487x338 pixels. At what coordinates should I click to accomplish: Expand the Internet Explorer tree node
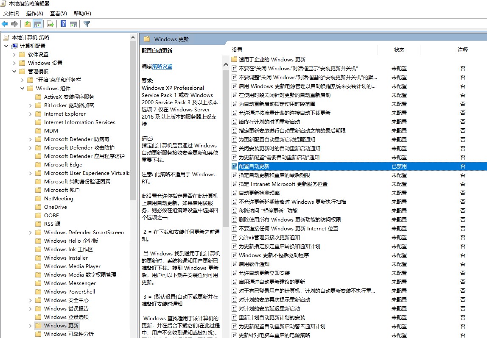30,114
